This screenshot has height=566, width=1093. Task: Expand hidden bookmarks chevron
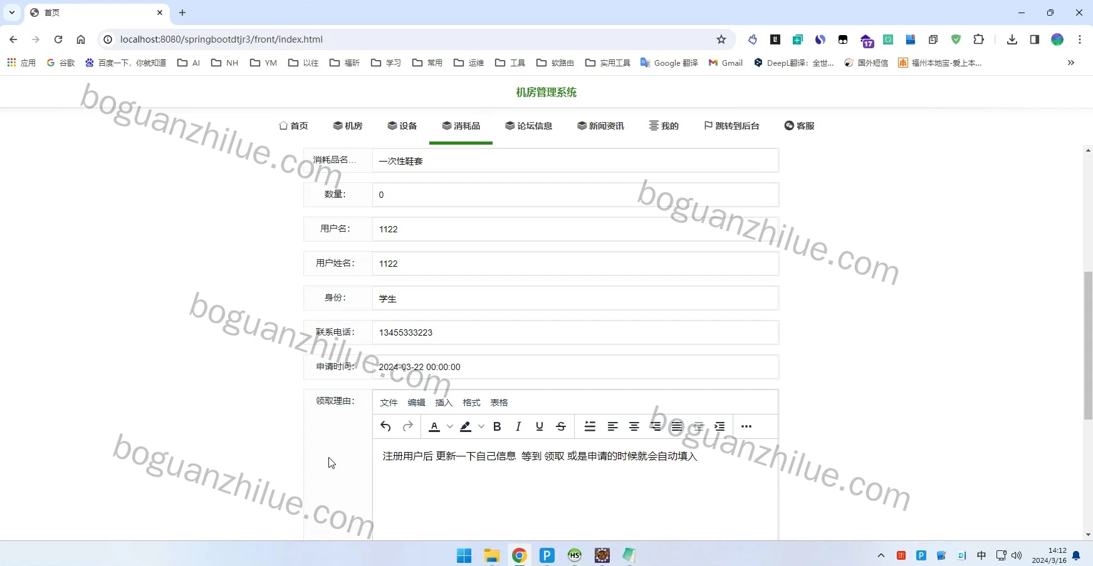1071,63
